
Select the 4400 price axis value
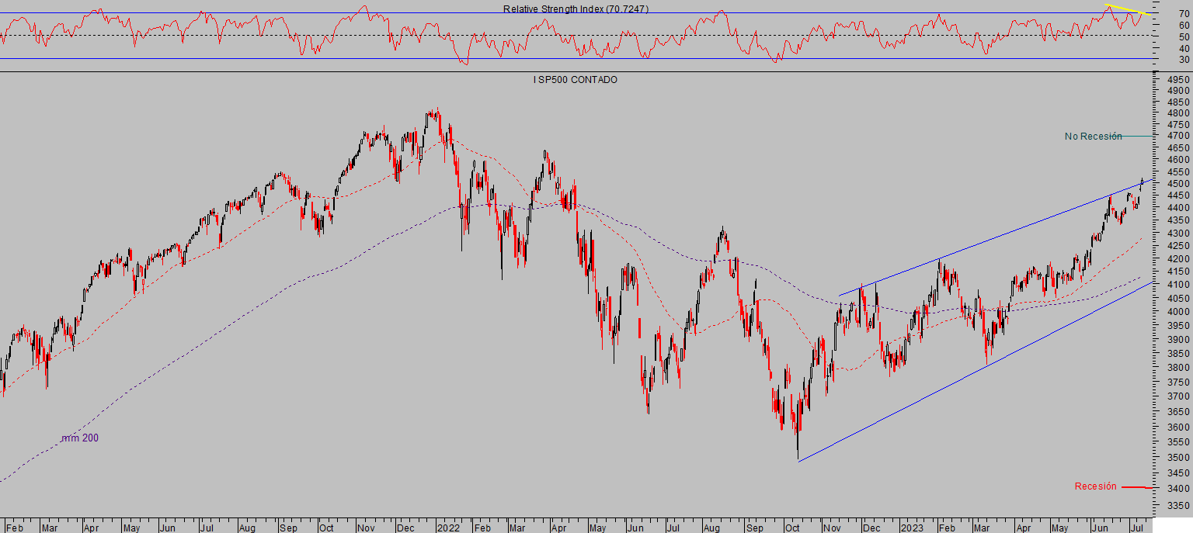click(1179, 208)
